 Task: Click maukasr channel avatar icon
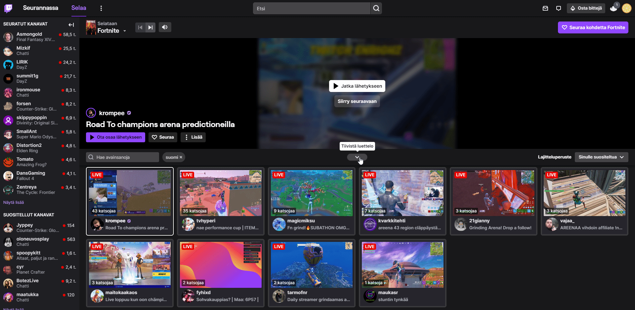tap(370, 296)
